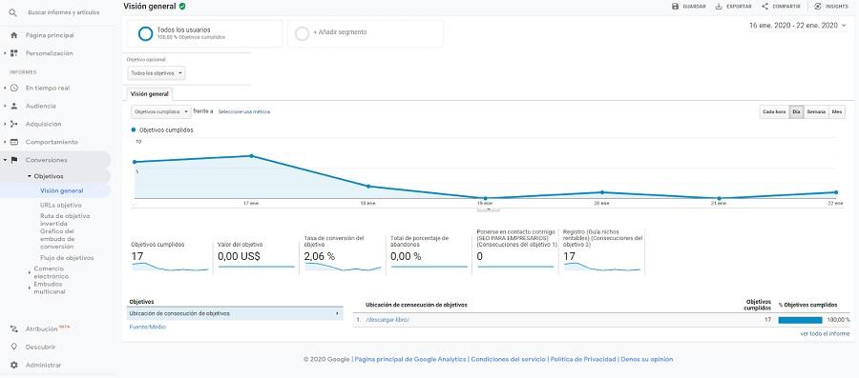This screenshot has width=859, height=378.
Task: Switch graph to Semana view
Action: [x=816, y=111]
